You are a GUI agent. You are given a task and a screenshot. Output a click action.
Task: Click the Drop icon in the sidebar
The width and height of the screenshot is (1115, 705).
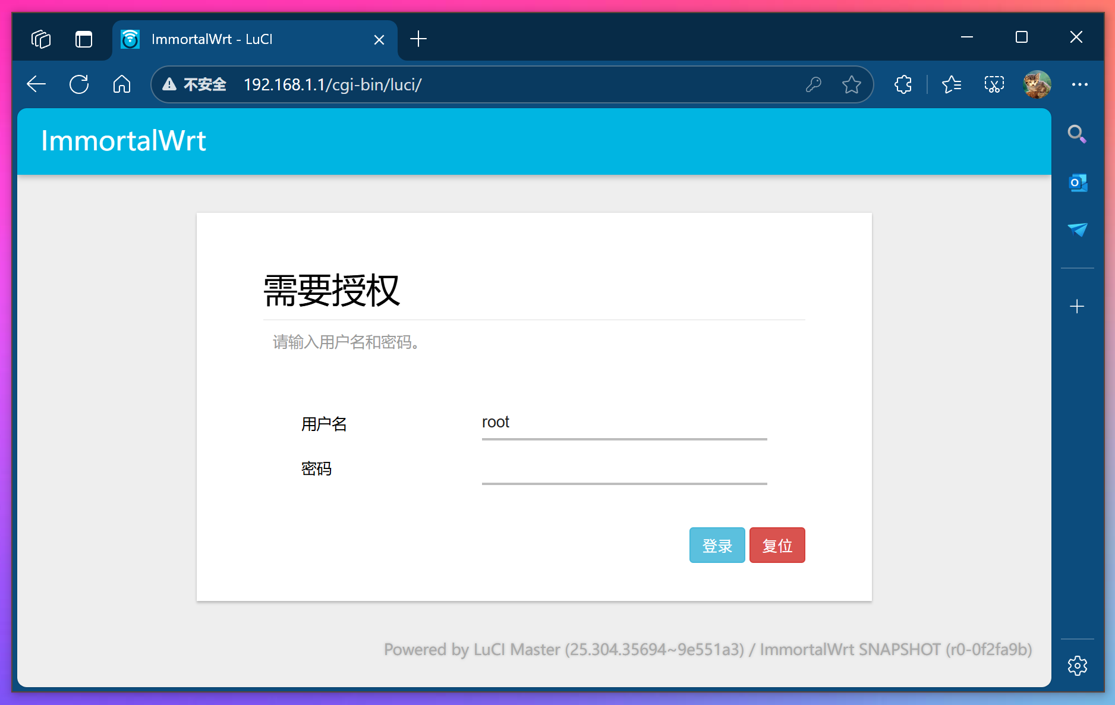click(1078, 230)
